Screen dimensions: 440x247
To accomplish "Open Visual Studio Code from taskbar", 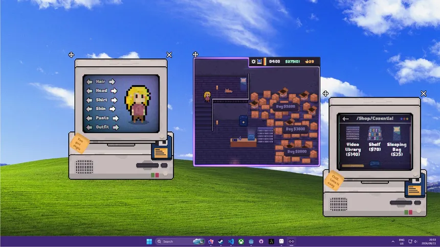I will click(x=231, y=241).
